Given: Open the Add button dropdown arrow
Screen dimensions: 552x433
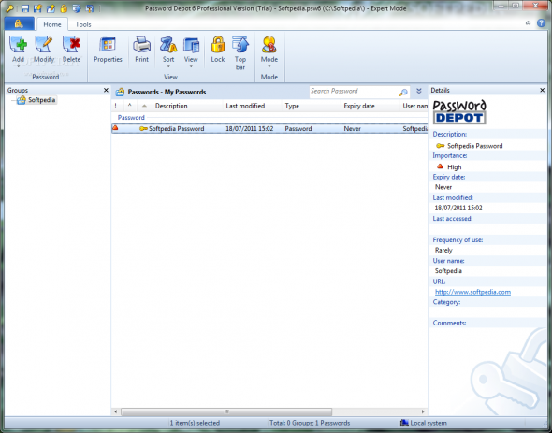Looking at the screenshot, I should [x=19, y=66].
